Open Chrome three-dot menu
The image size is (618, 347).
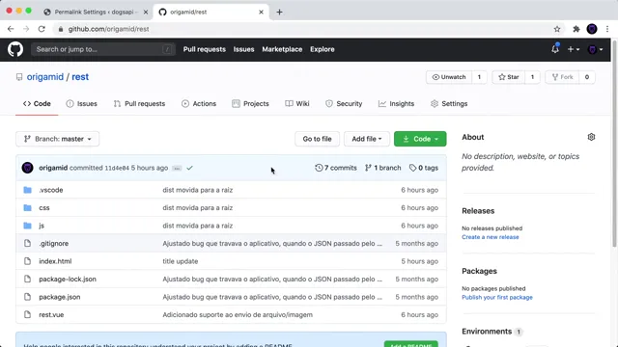pyautogui.click(x=607, y=29)
